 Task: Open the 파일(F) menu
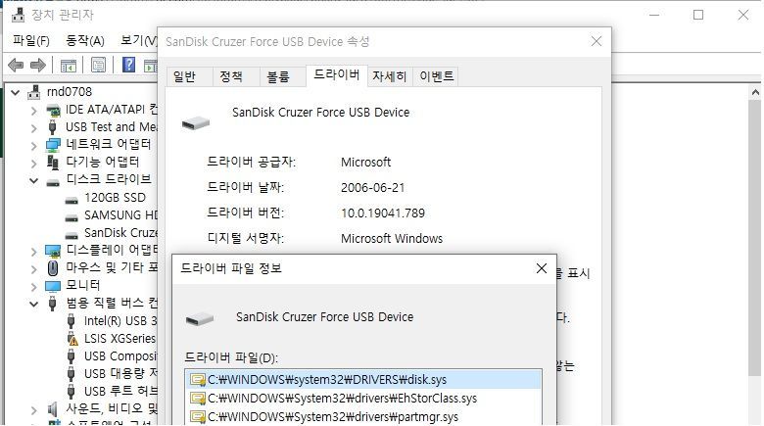click(x=31, y=40)
